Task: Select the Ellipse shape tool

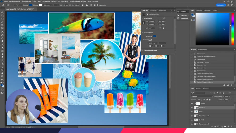Action: click(2, 70)
